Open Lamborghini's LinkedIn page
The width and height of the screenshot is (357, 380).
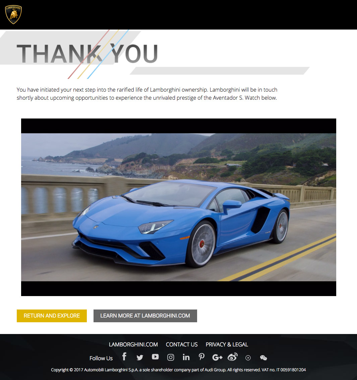[x=186, y=357]
